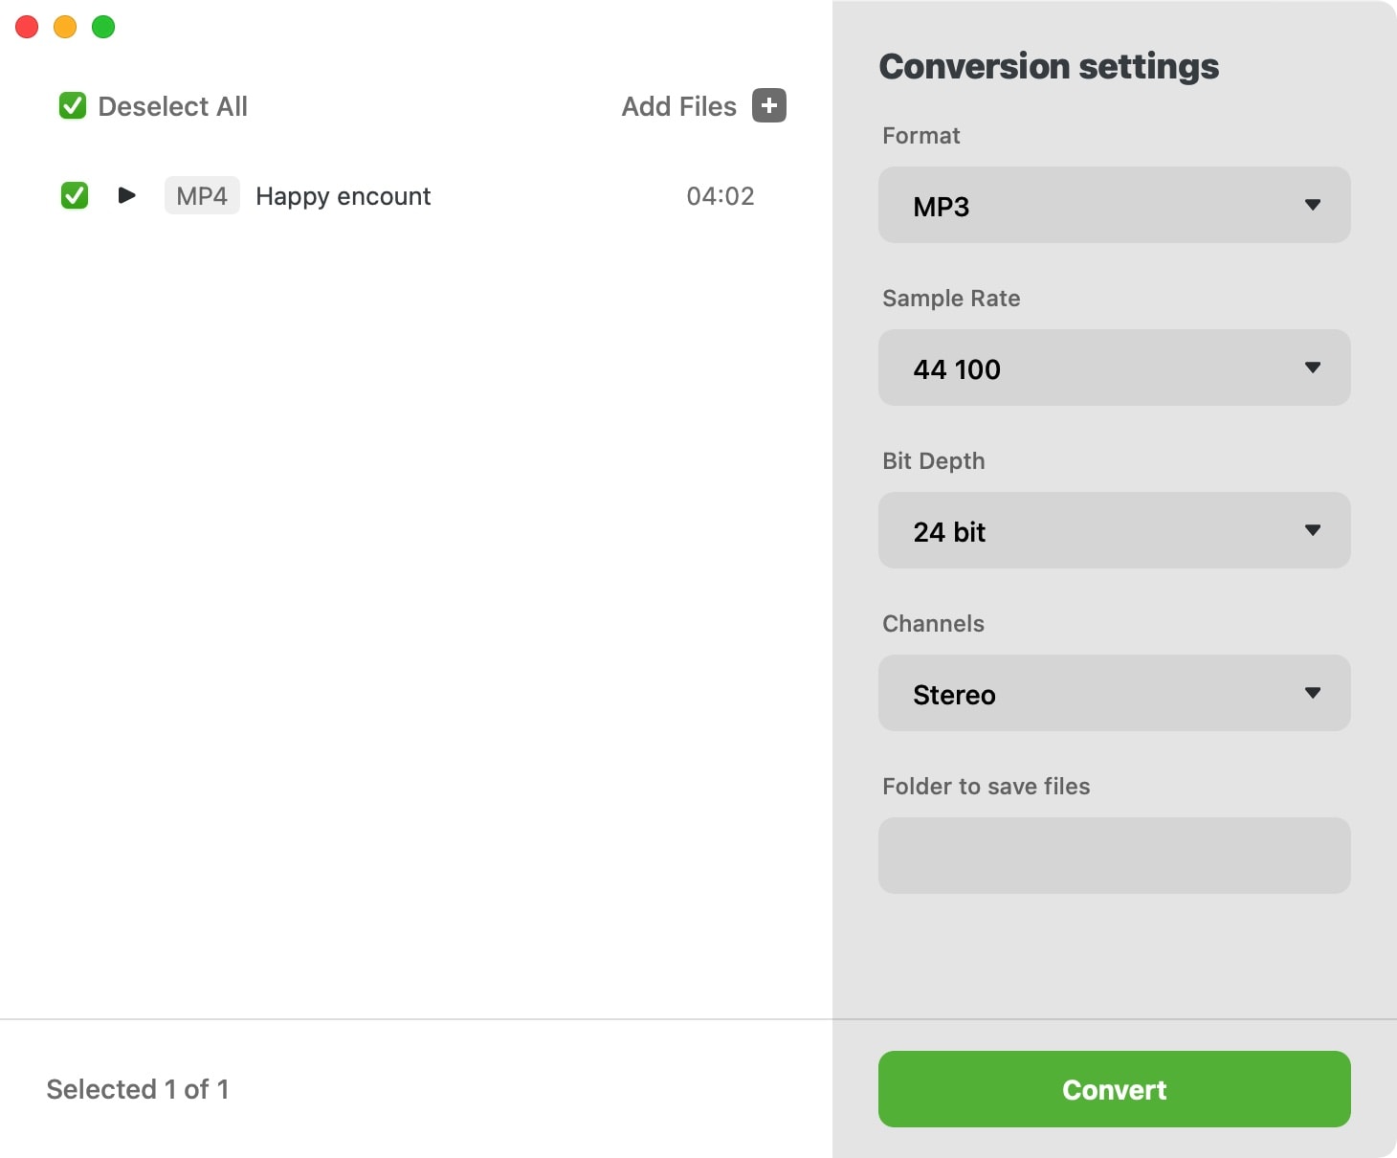Click the MP4 format badge
The width and height of the screenshot is (1397, 1158).
coord(202,196)
